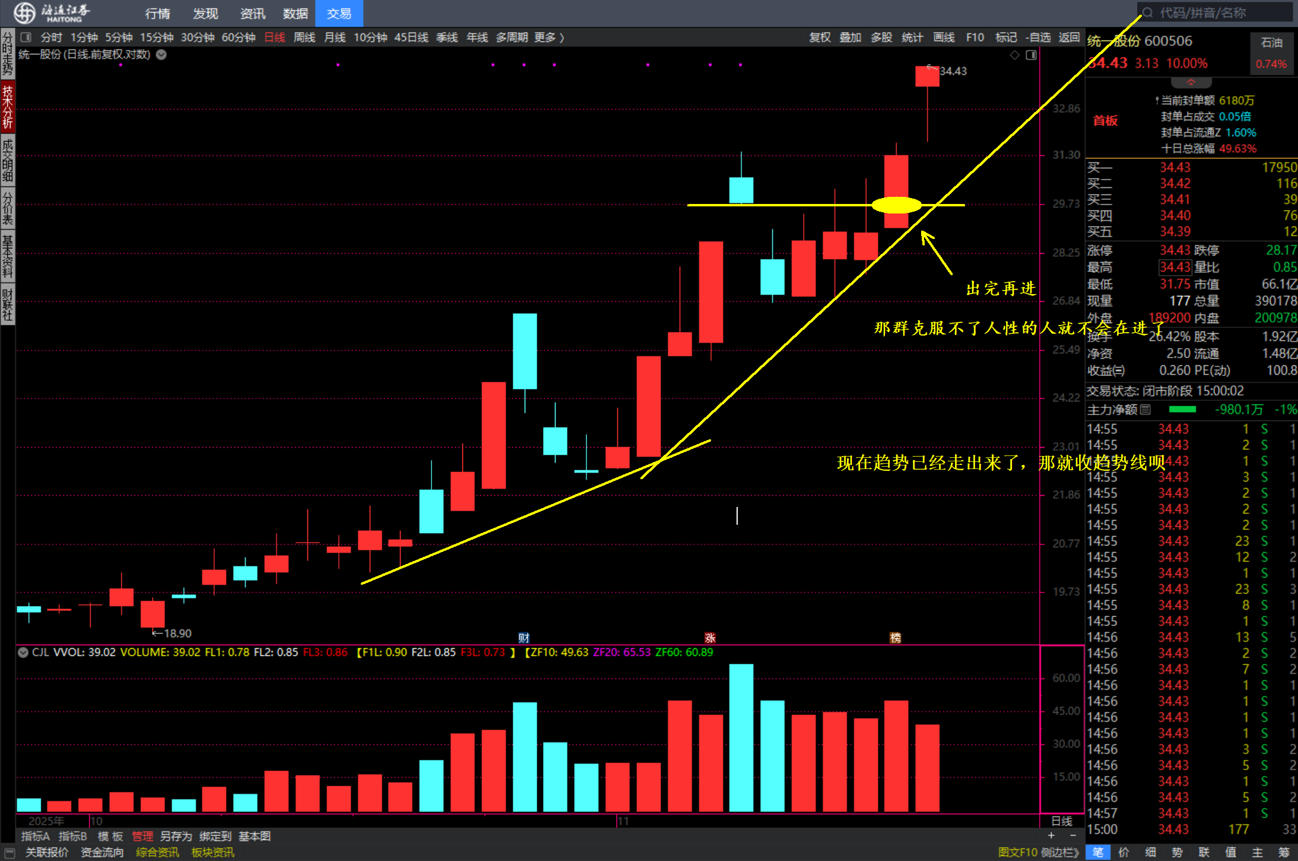Open chart settings arrow next to 统一股份 title

[161, 55]
